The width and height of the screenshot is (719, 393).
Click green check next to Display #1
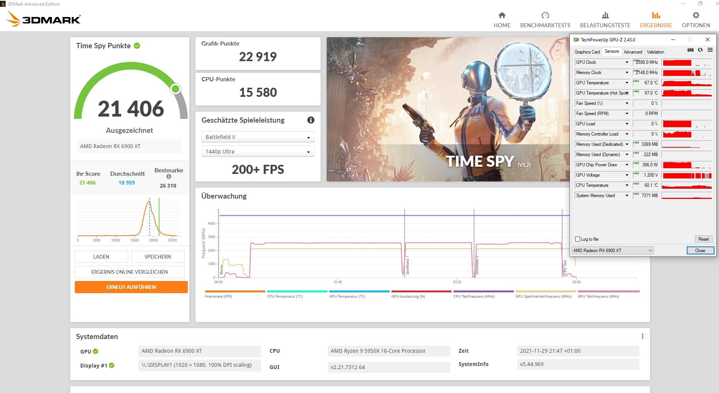(112, 365)
